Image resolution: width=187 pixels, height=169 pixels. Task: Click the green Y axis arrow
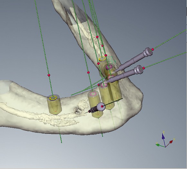click(x=160, y=146)
